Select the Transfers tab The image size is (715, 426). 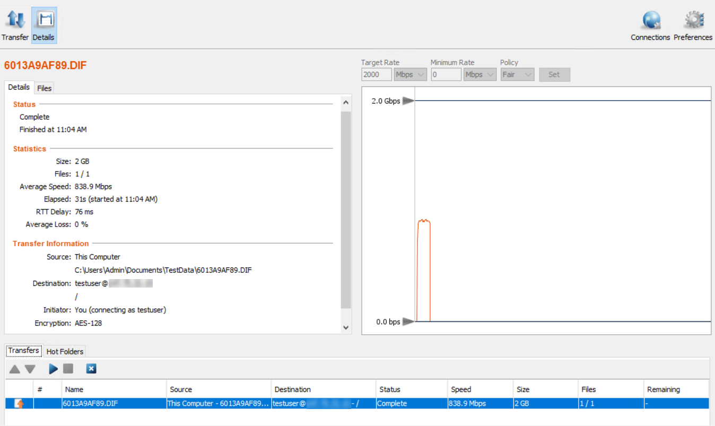pos(24,351)
